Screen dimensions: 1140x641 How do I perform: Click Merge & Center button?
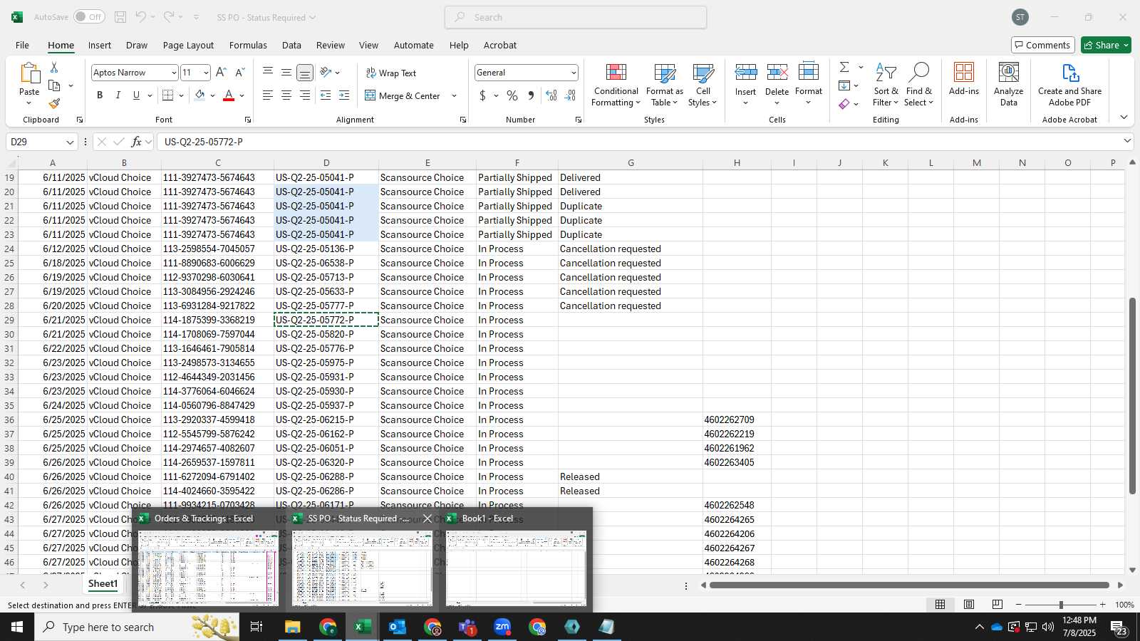(x=403, y=95)
